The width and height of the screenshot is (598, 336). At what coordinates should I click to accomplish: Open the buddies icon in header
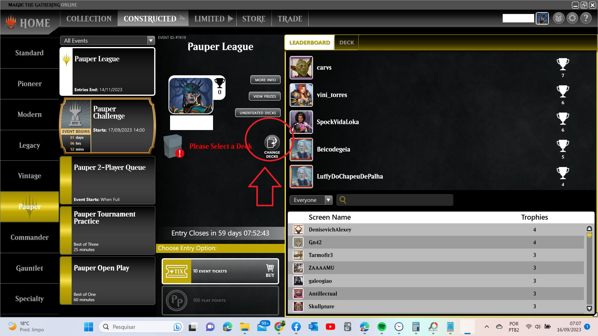click(558, 18)
